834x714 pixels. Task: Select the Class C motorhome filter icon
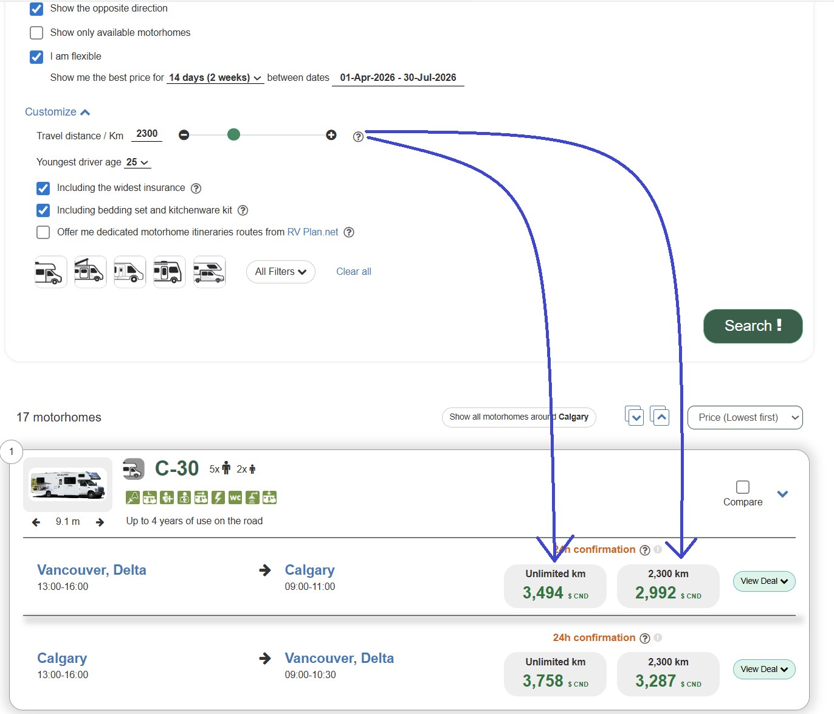[50, 271]
